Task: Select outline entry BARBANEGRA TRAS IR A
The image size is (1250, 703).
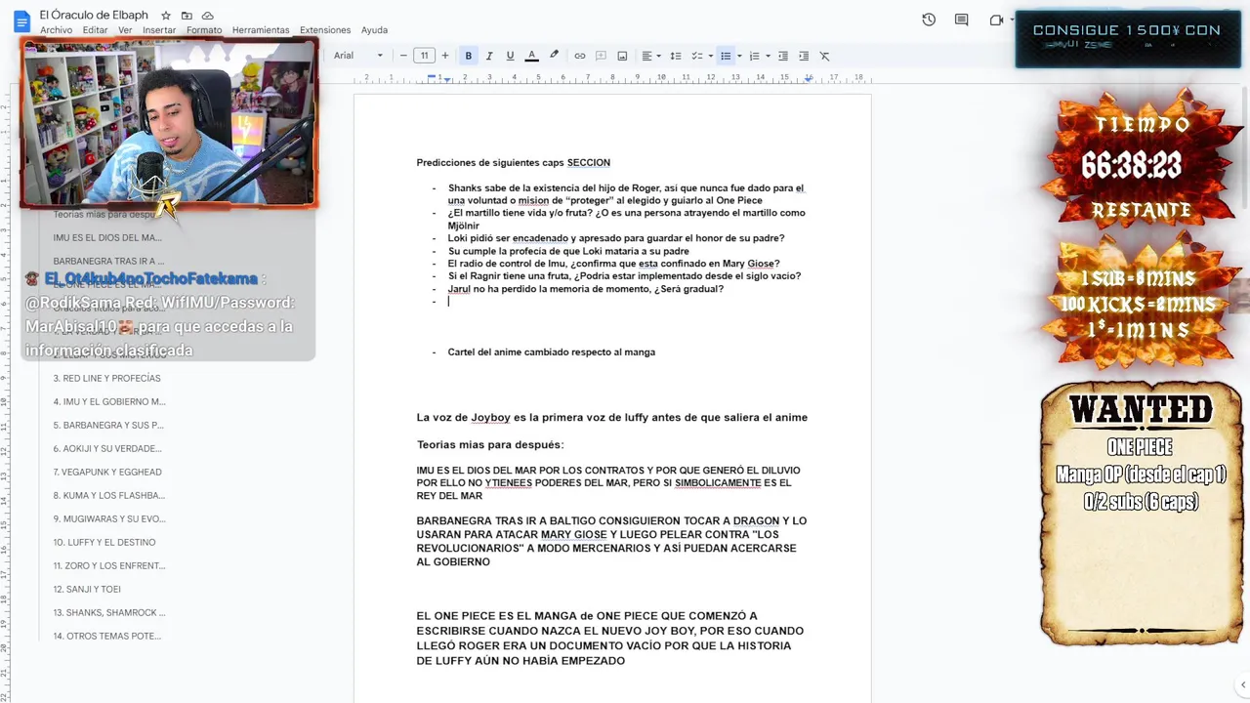Action: click(x=109, y=261)
